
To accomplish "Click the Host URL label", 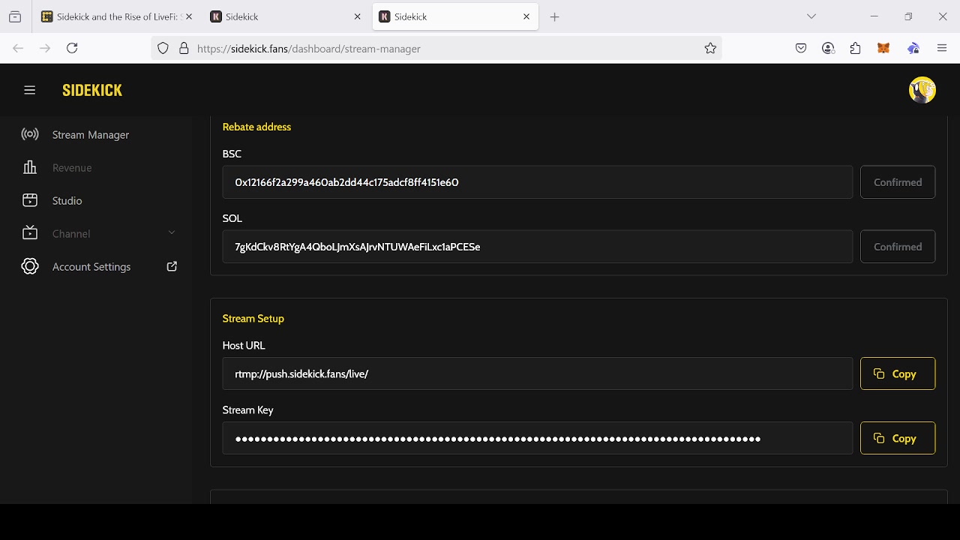I will coord(244,346).
